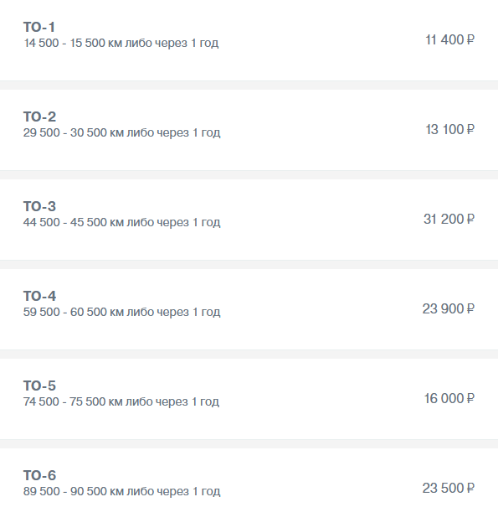Click the 11 400 ₽ price
The image size is (498, 528).
[450, 39]
